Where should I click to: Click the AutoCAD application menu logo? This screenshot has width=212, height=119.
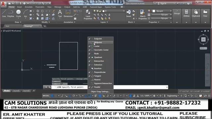3,4
